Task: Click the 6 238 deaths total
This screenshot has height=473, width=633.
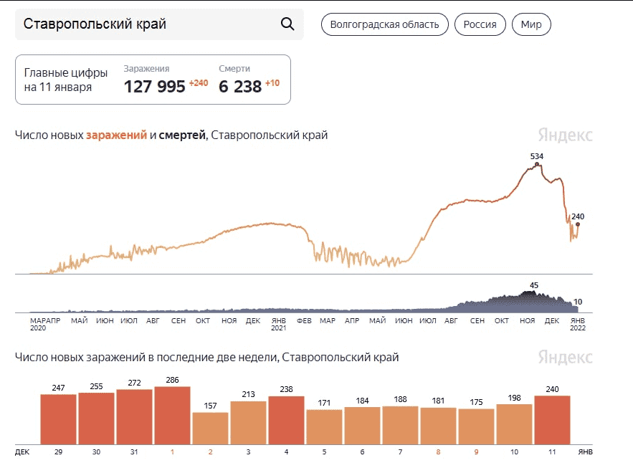Action: [x=240, y=86]
